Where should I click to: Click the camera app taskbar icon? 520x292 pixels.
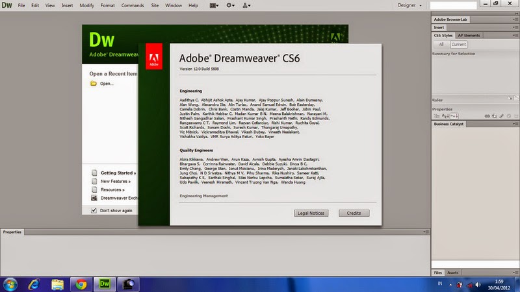click(128, 284)
